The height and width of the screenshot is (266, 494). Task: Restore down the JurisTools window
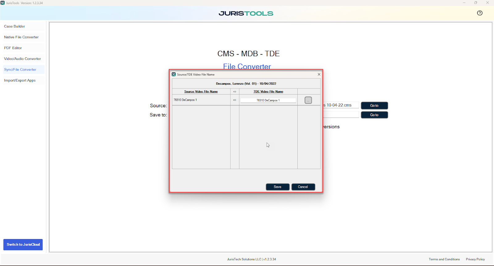[476, 3]
